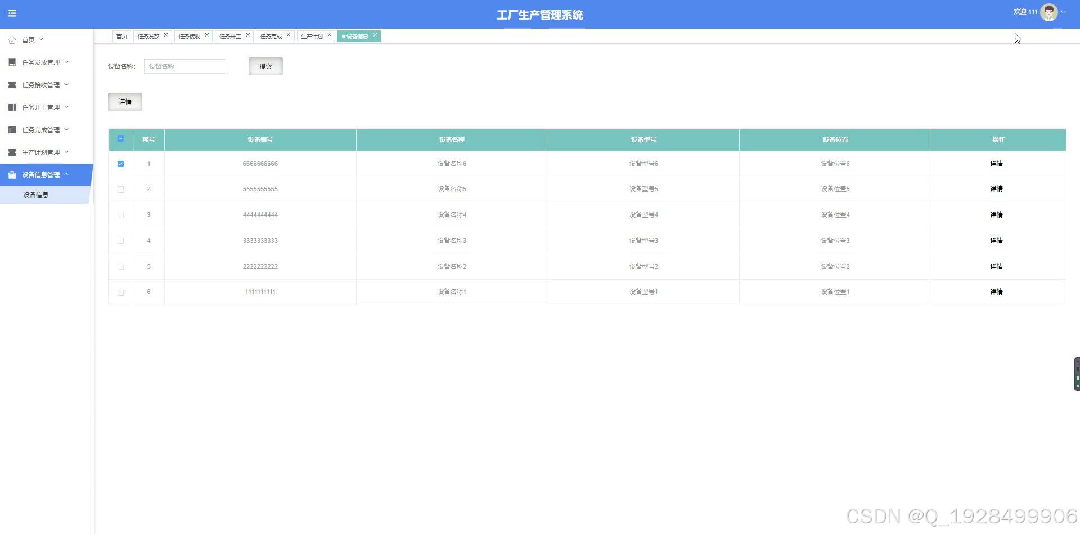Close the 任务发放 tab
This screenshot has width=1080, height=534.
(166, 35)
